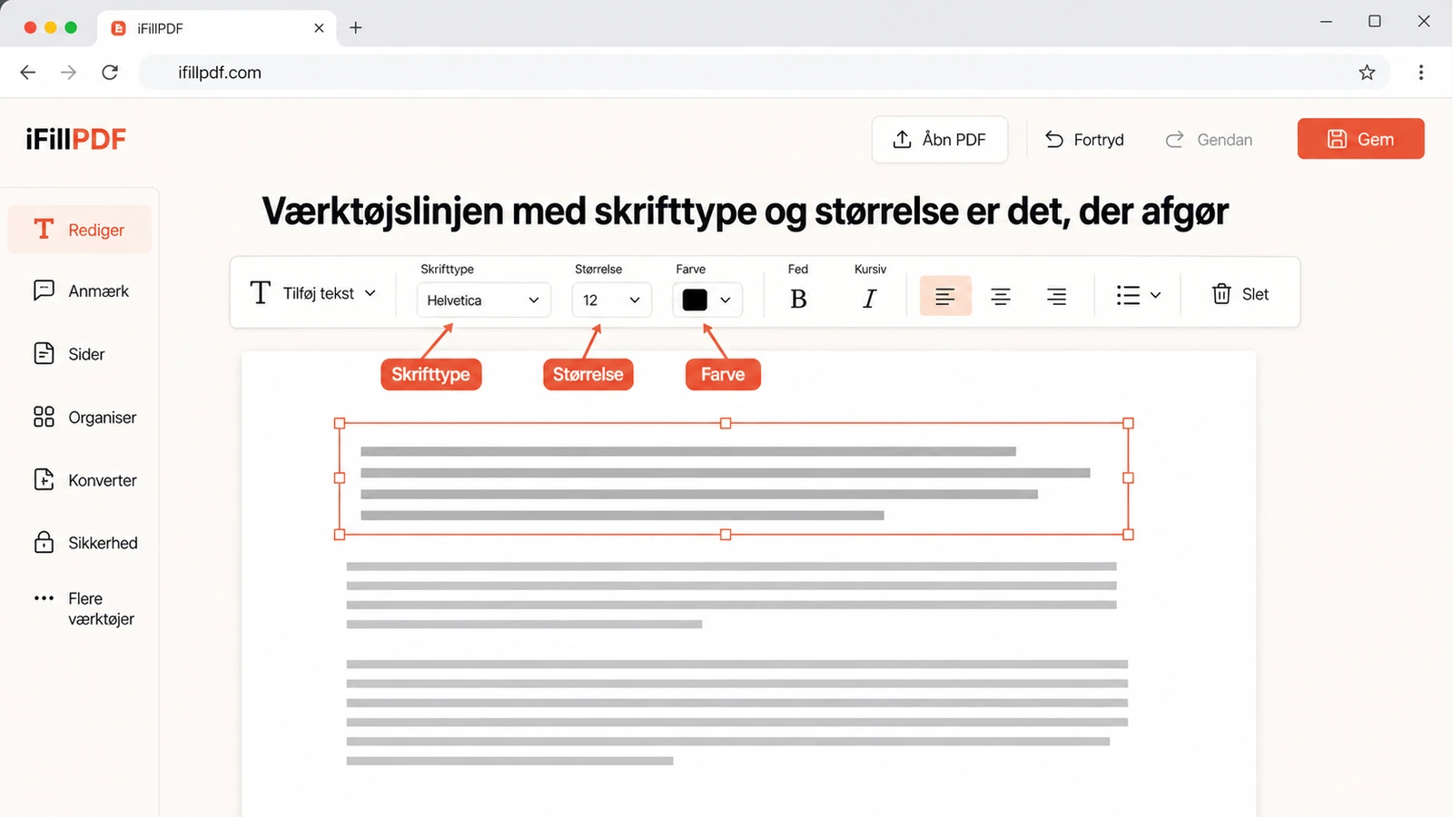Image resolution: width=1453 pixels, height=817 pixels.
Task: Bookmark this page with star icon
Action: [x=1367, y=72]
